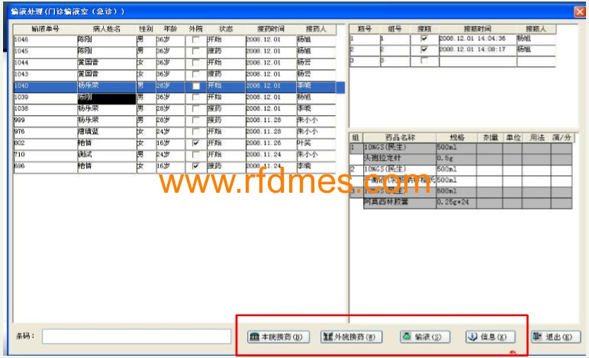Click the 状态 column header
The width and height of the screenshot is (589, 358).
click(x=226, y=29)
